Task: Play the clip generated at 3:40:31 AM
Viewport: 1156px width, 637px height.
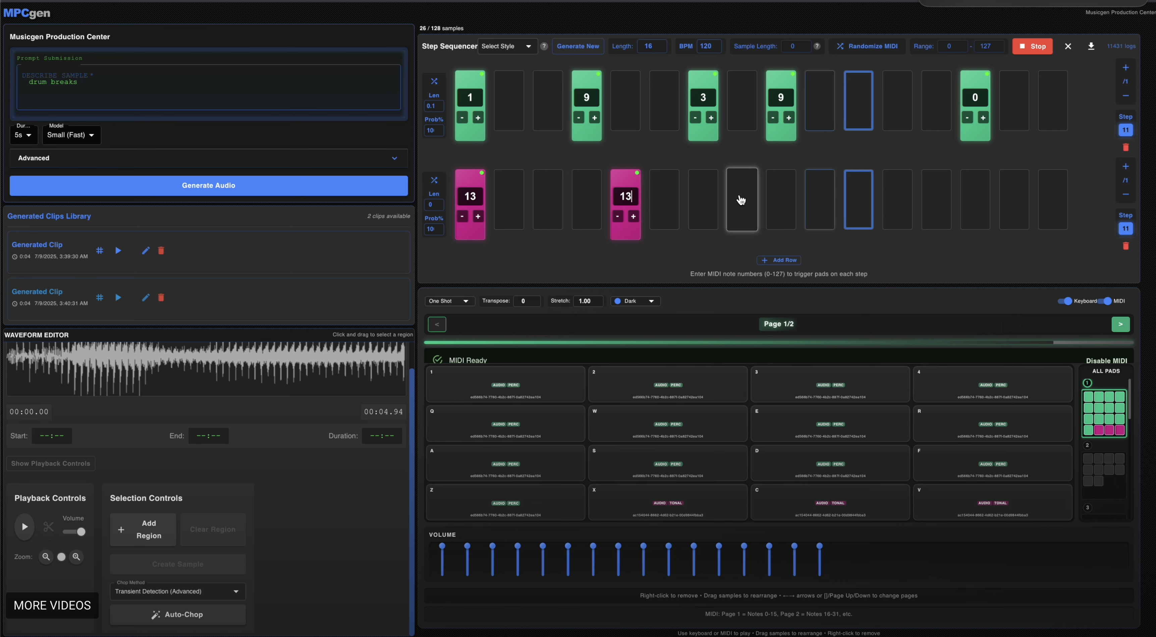Action: coord(118,297)
